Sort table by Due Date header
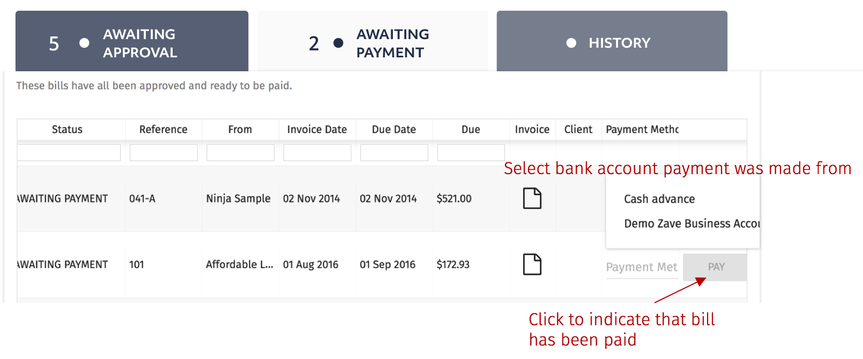Image resolution: width=863 pixels, height=359 pixels. (394, 129)
